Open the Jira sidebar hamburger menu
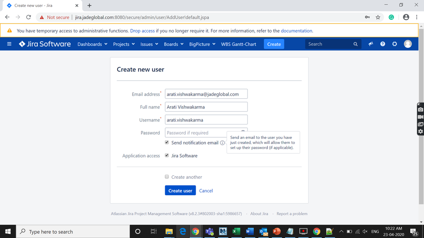This screenshot has height=238, width=424. point(9,44)
